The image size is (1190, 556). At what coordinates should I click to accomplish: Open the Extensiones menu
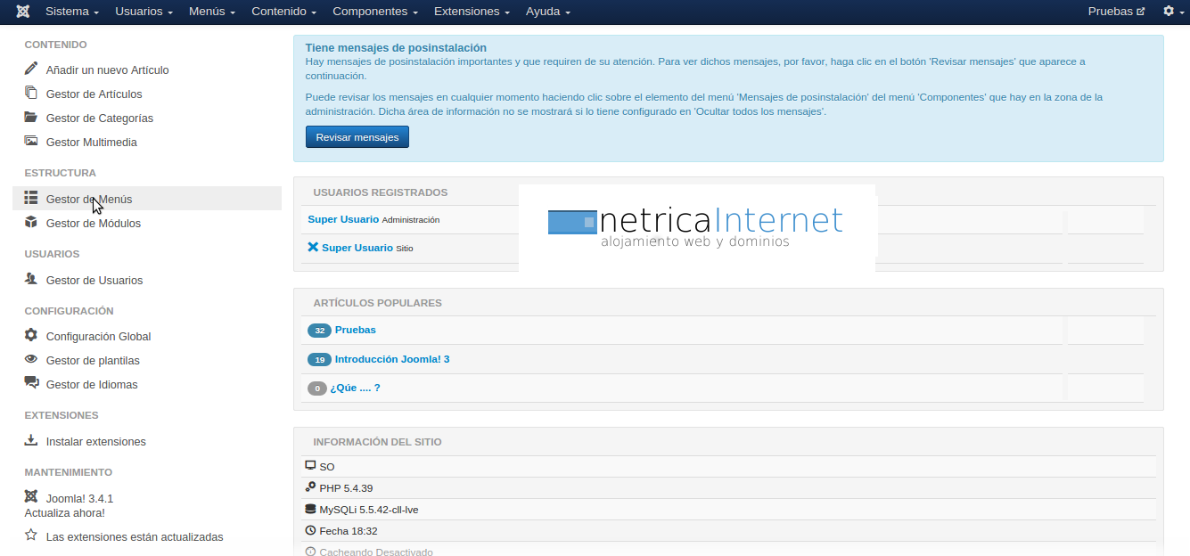[x=472, y=12]
